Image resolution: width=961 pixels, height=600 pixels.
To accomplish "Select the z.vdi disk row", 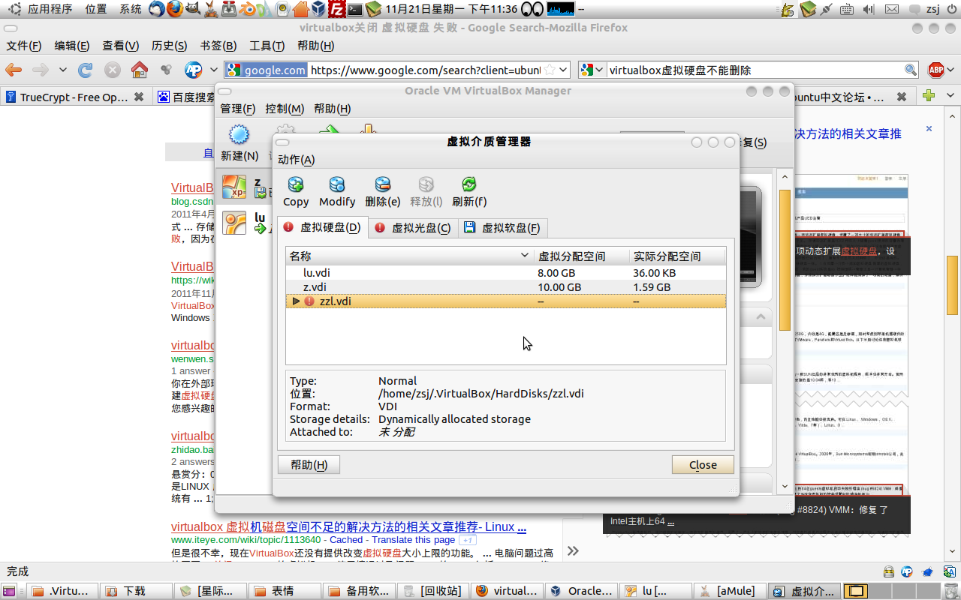I will tap(505, 287).
